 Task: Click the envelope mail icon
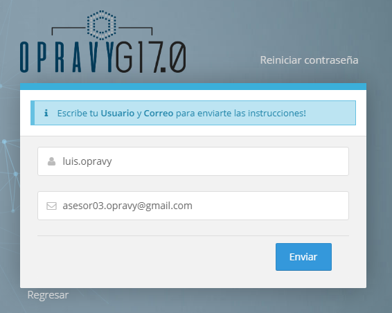(51, 206)
